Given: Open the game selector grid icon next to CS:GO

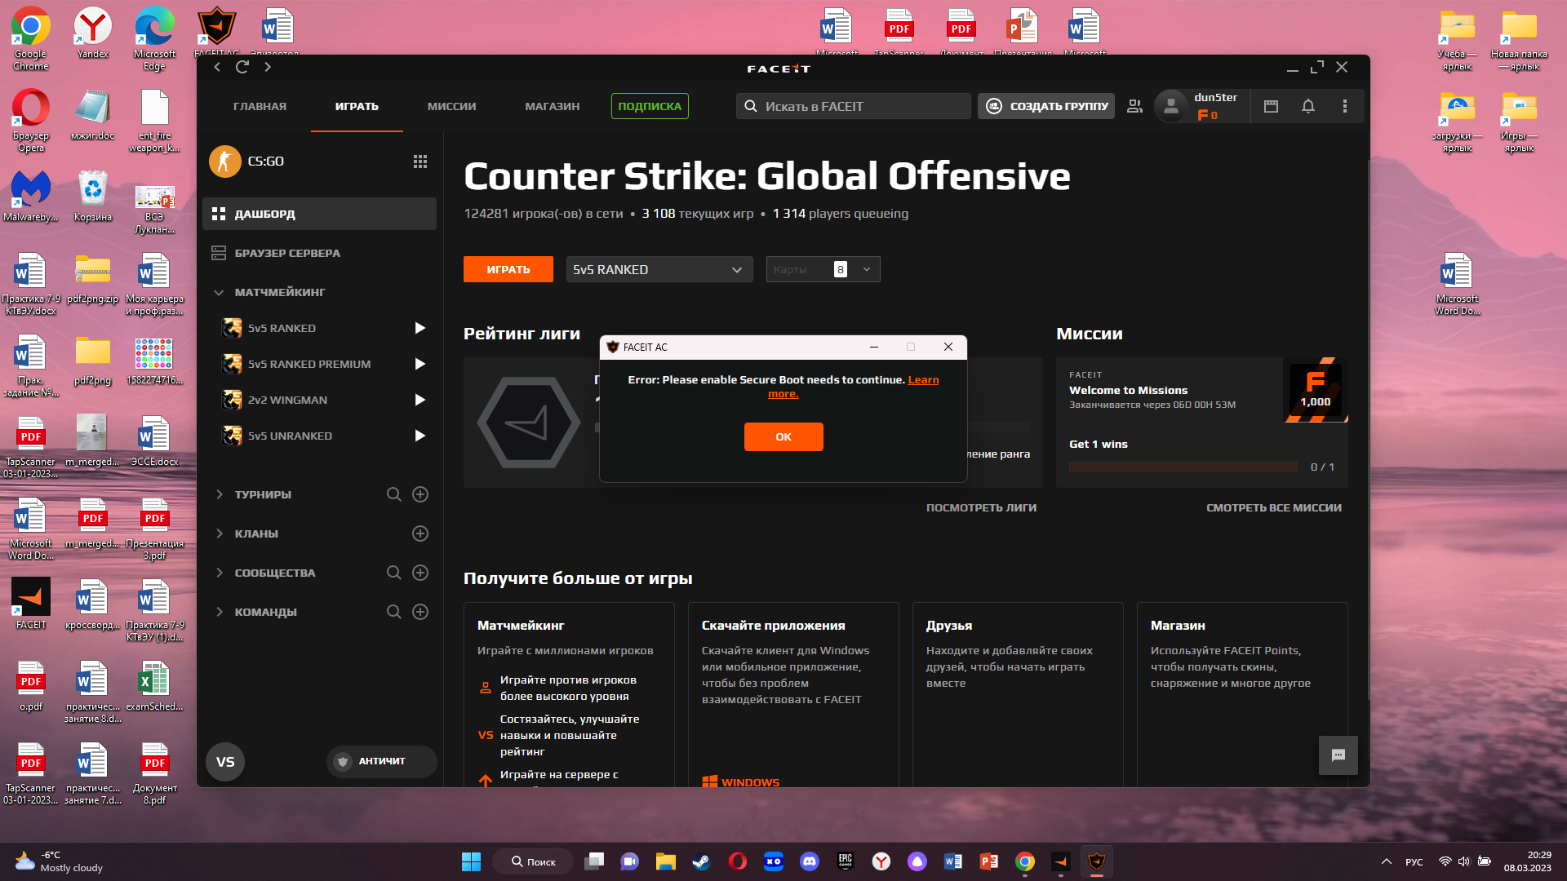Looking at the screenshot, I should pyautogui.click(x=420, y=162).
